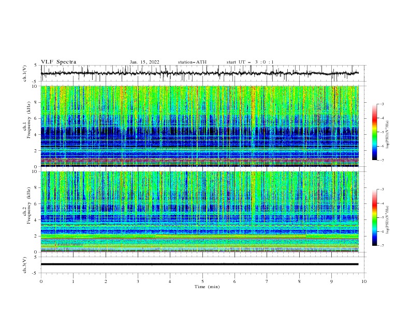Screen dimensions: 410x316
Task: Click the "VLF Spectra" plot title
Action: [58, 62]
